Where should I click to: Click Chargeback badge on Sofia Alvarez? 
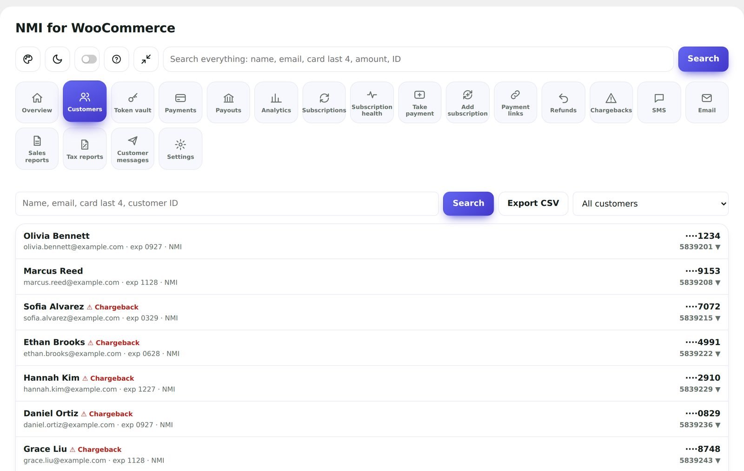[113, 307]
